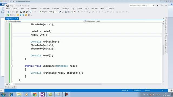Open the СЕРВИС menu
173x97 pixels.
point(80,9)
